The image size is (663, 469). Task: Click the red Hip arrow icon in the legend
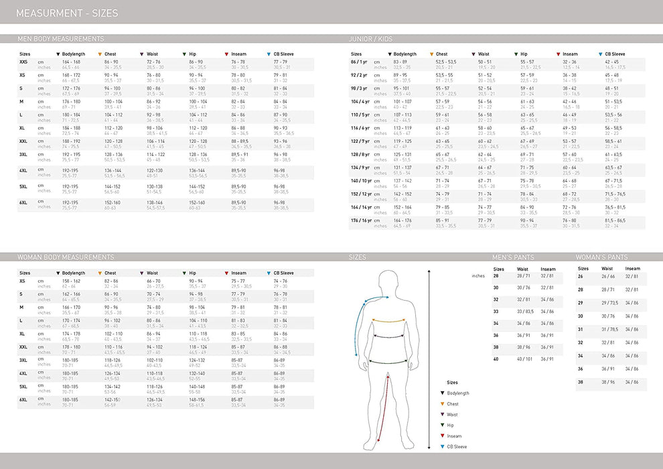[443, 424]
